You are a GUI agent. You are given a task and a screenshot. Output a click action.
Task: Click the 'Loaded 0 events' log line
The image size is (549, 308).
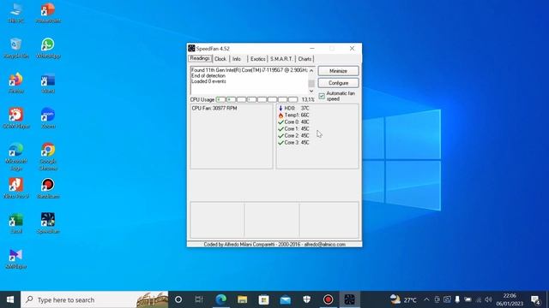point(208,81)
